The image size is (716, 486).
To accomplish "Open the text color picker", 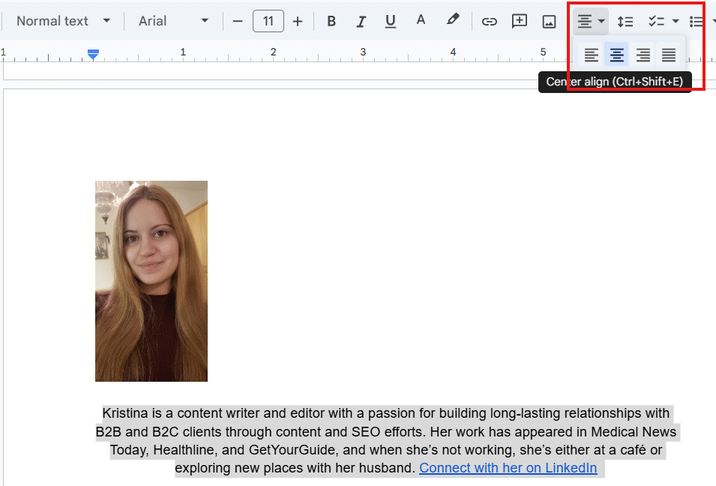I will [x=421, y=20].
